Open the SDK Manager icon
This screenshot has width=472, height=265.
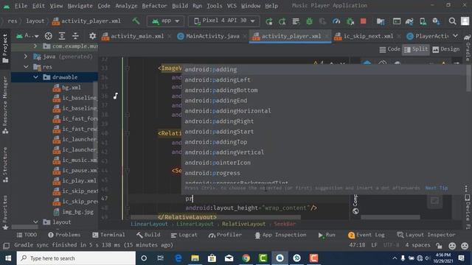click(x=436, y=21)
